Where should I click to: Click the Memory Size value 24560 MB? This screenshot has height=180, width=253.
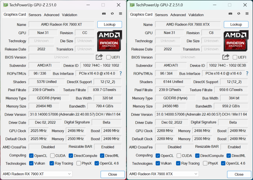[x=171, y=106]
